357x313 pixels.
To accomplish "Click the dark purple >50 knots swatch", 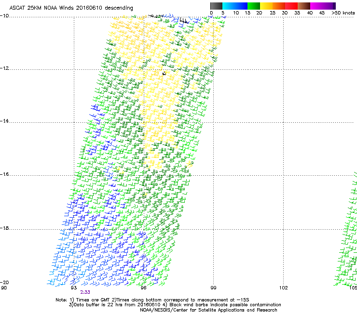I will click(334, 6).
